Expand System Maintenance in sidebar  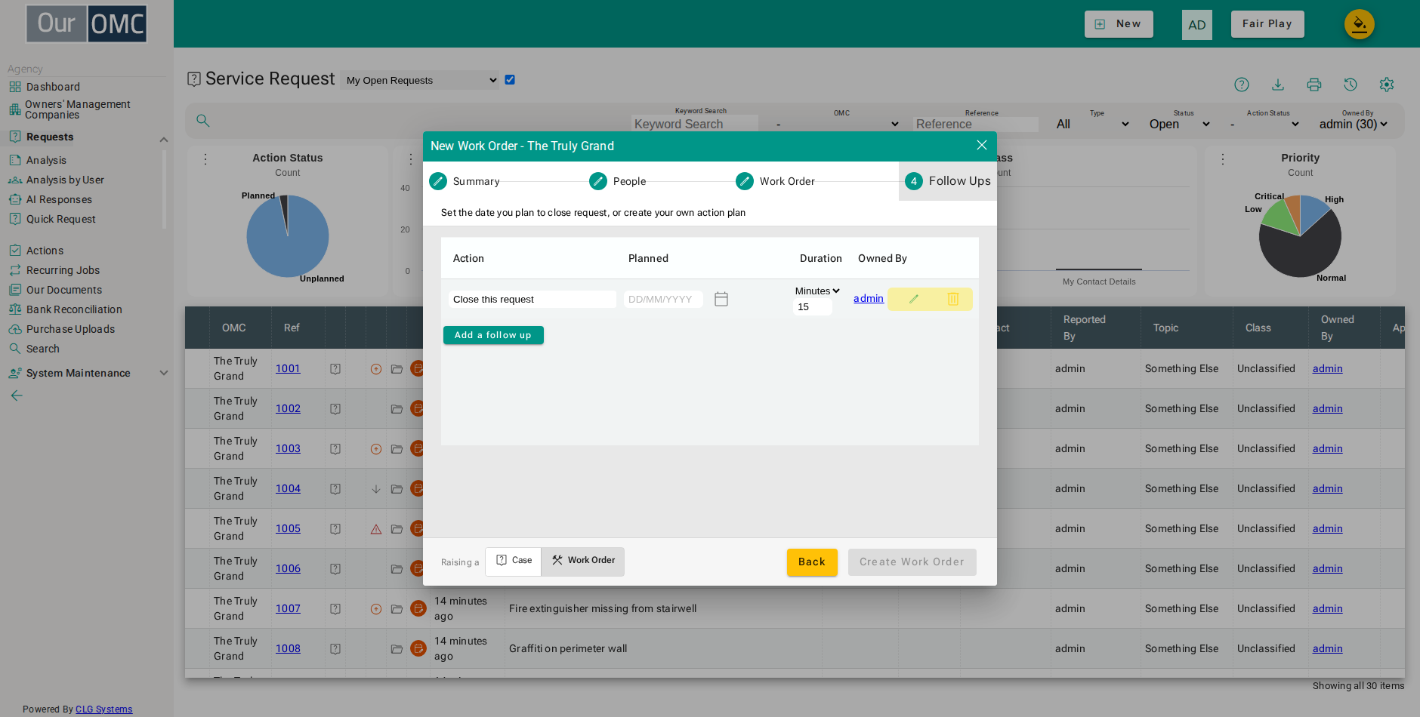164,373
